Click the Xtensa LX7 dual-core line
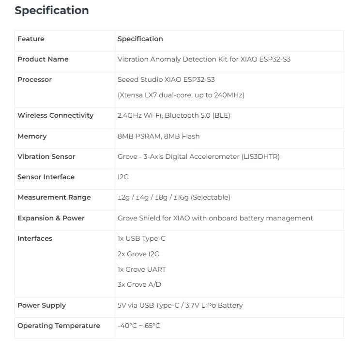 [x=181, y=95]
